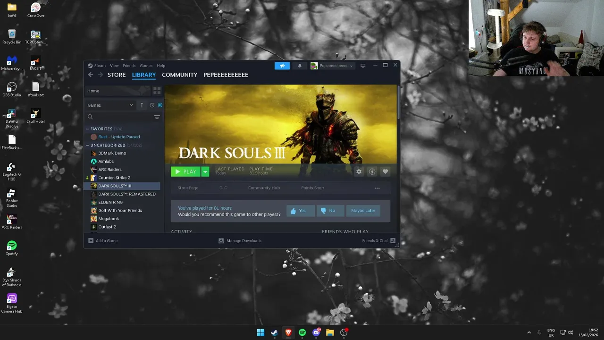Image resolution: width=604 pixels, height=340 pixels.
Task: Open the three-dot more links menu
Action: pos(377,188)
